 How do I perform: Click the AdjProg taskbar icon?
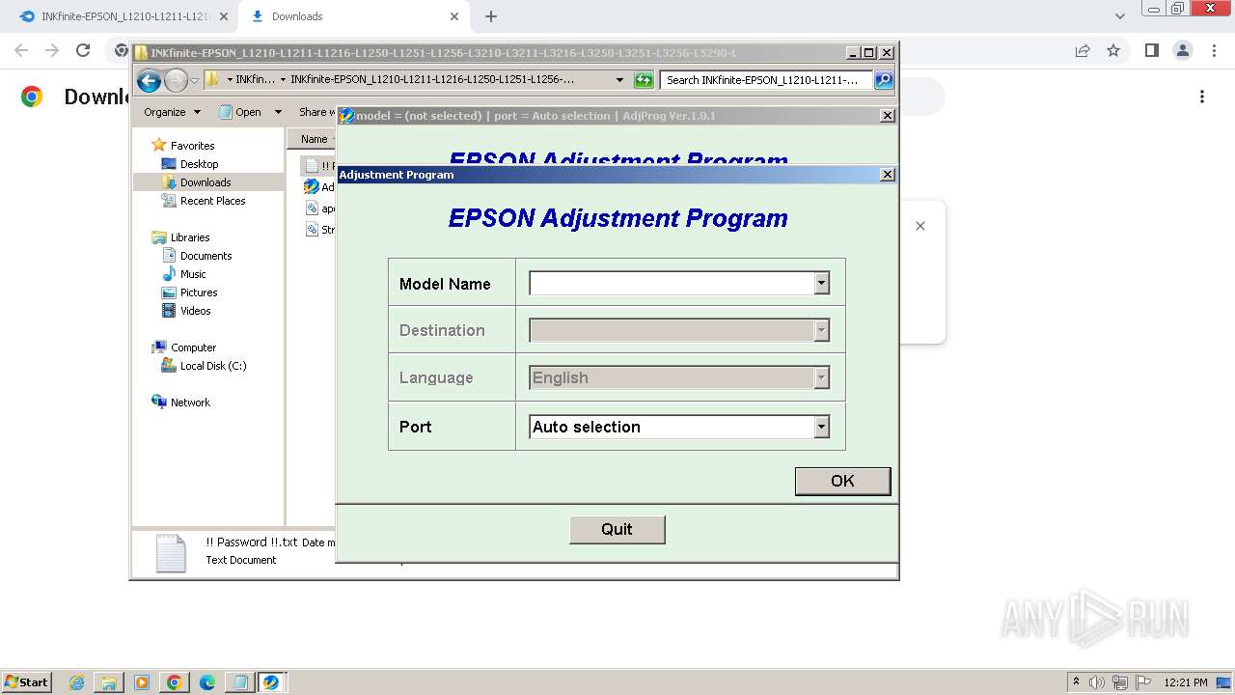271,682
